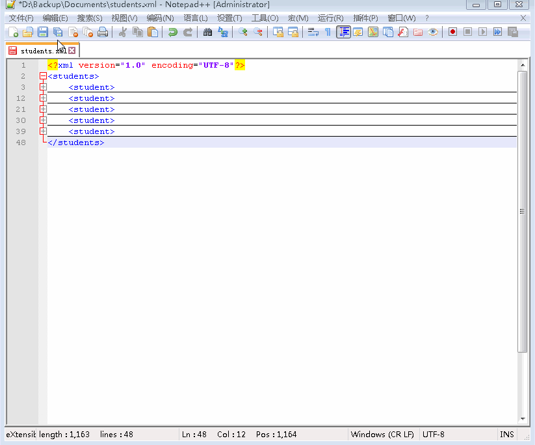
Task: Redo action gray arrow icon
Action: coord(188,32)
